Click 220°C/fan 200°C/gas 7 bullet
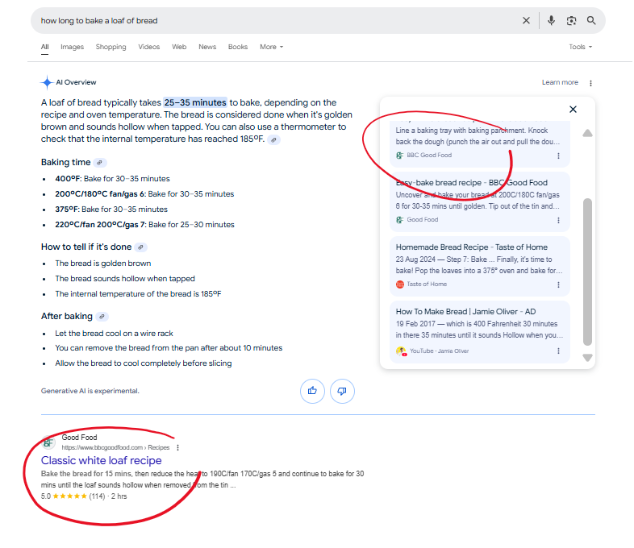Screen dimensions: 634x548 pyautogui.click(x=144, y=225)
